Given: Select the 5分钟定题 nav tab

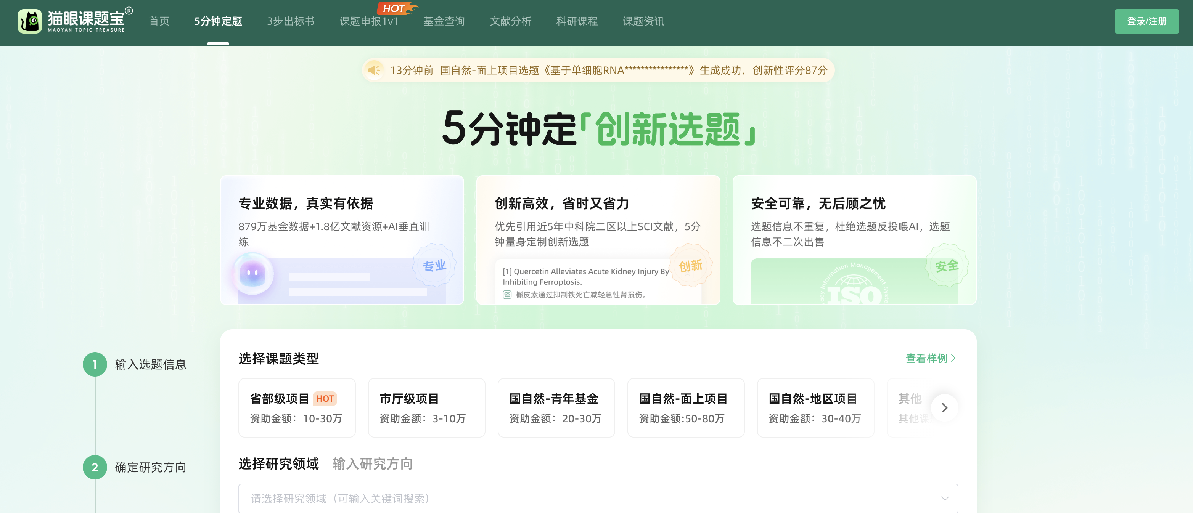Looking at the screenshot, I should click(218, 21).
